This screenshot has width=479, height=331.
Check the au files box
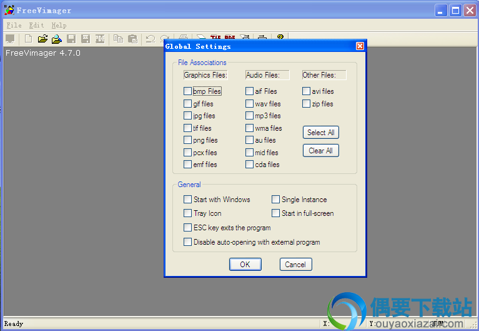tap(249, 140)
